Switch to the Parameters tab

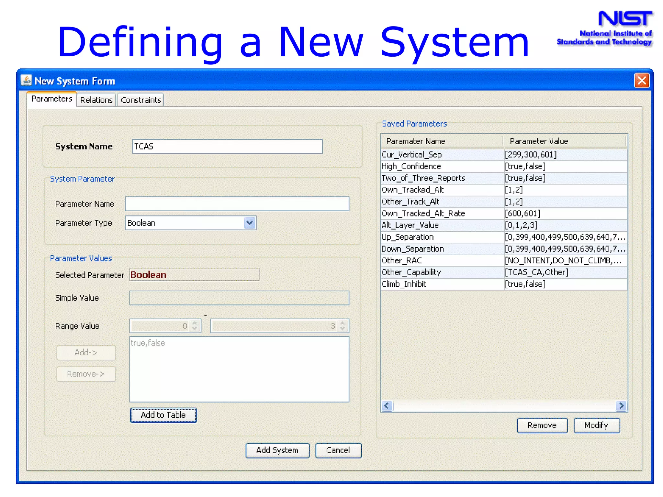[x=52, y=99]
